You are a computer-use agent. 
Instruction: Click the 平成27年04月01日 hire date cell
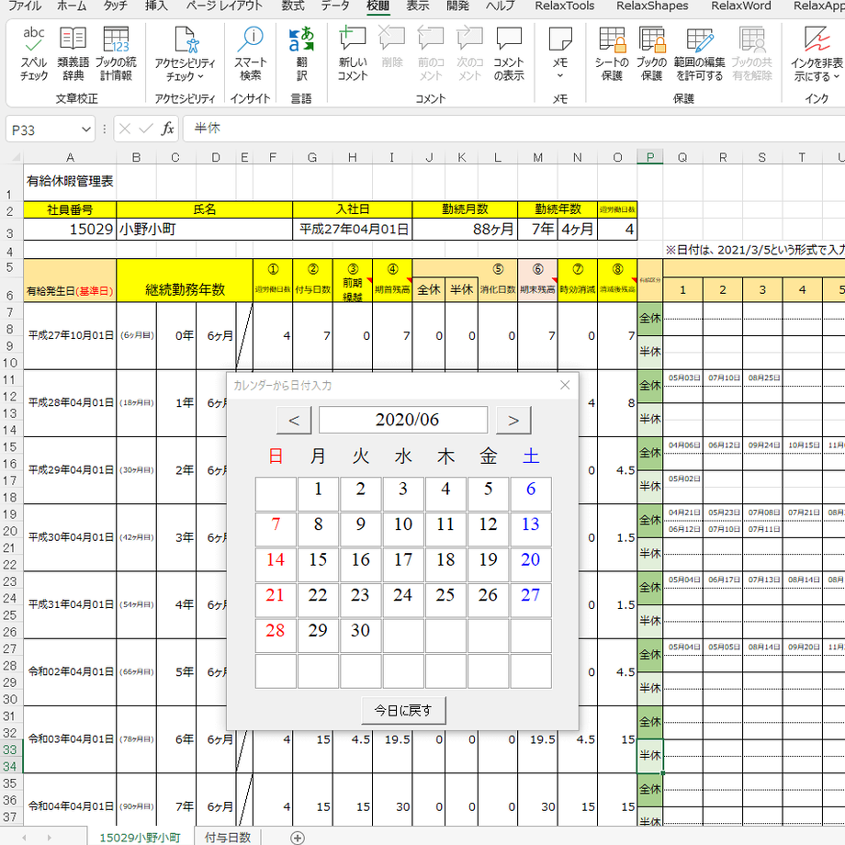pos(353,230)
